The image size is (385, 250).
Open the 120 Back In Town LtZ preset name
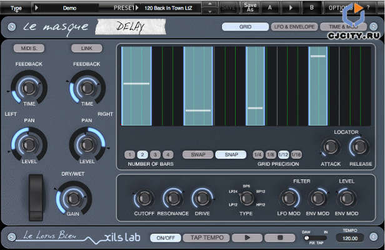(169, 8)
